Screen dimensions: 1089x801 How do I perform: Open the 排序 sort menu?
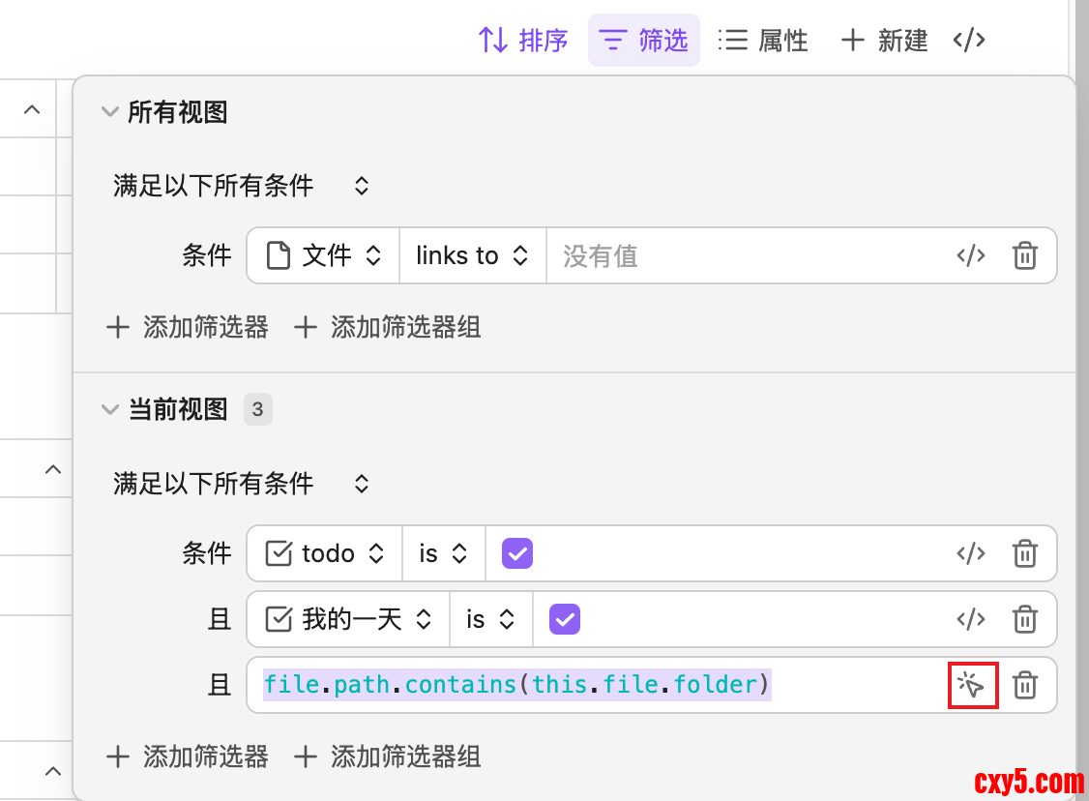(523, 40)
